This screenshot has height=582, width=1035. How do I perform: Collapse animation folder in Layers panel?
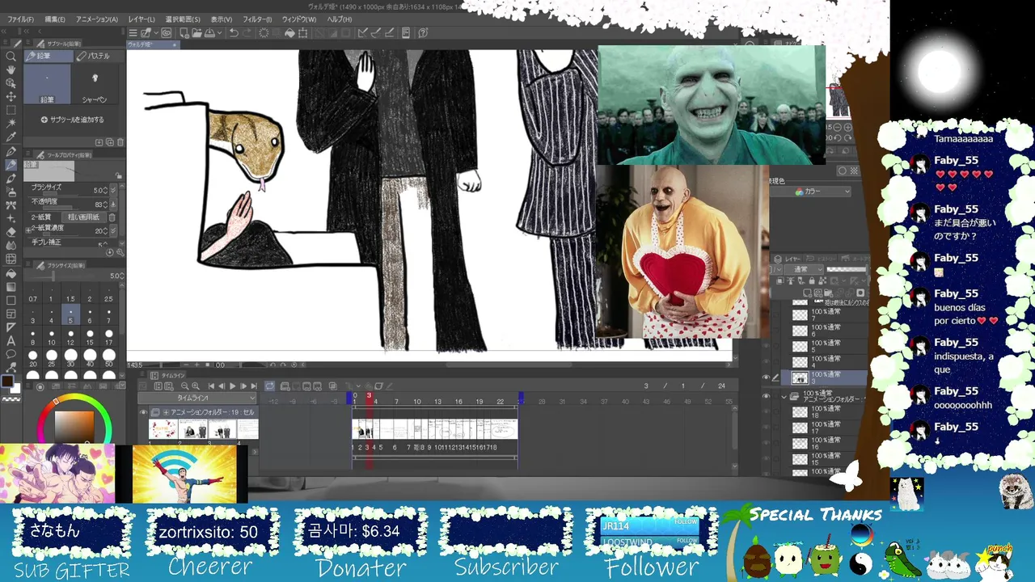pos(784,397)
